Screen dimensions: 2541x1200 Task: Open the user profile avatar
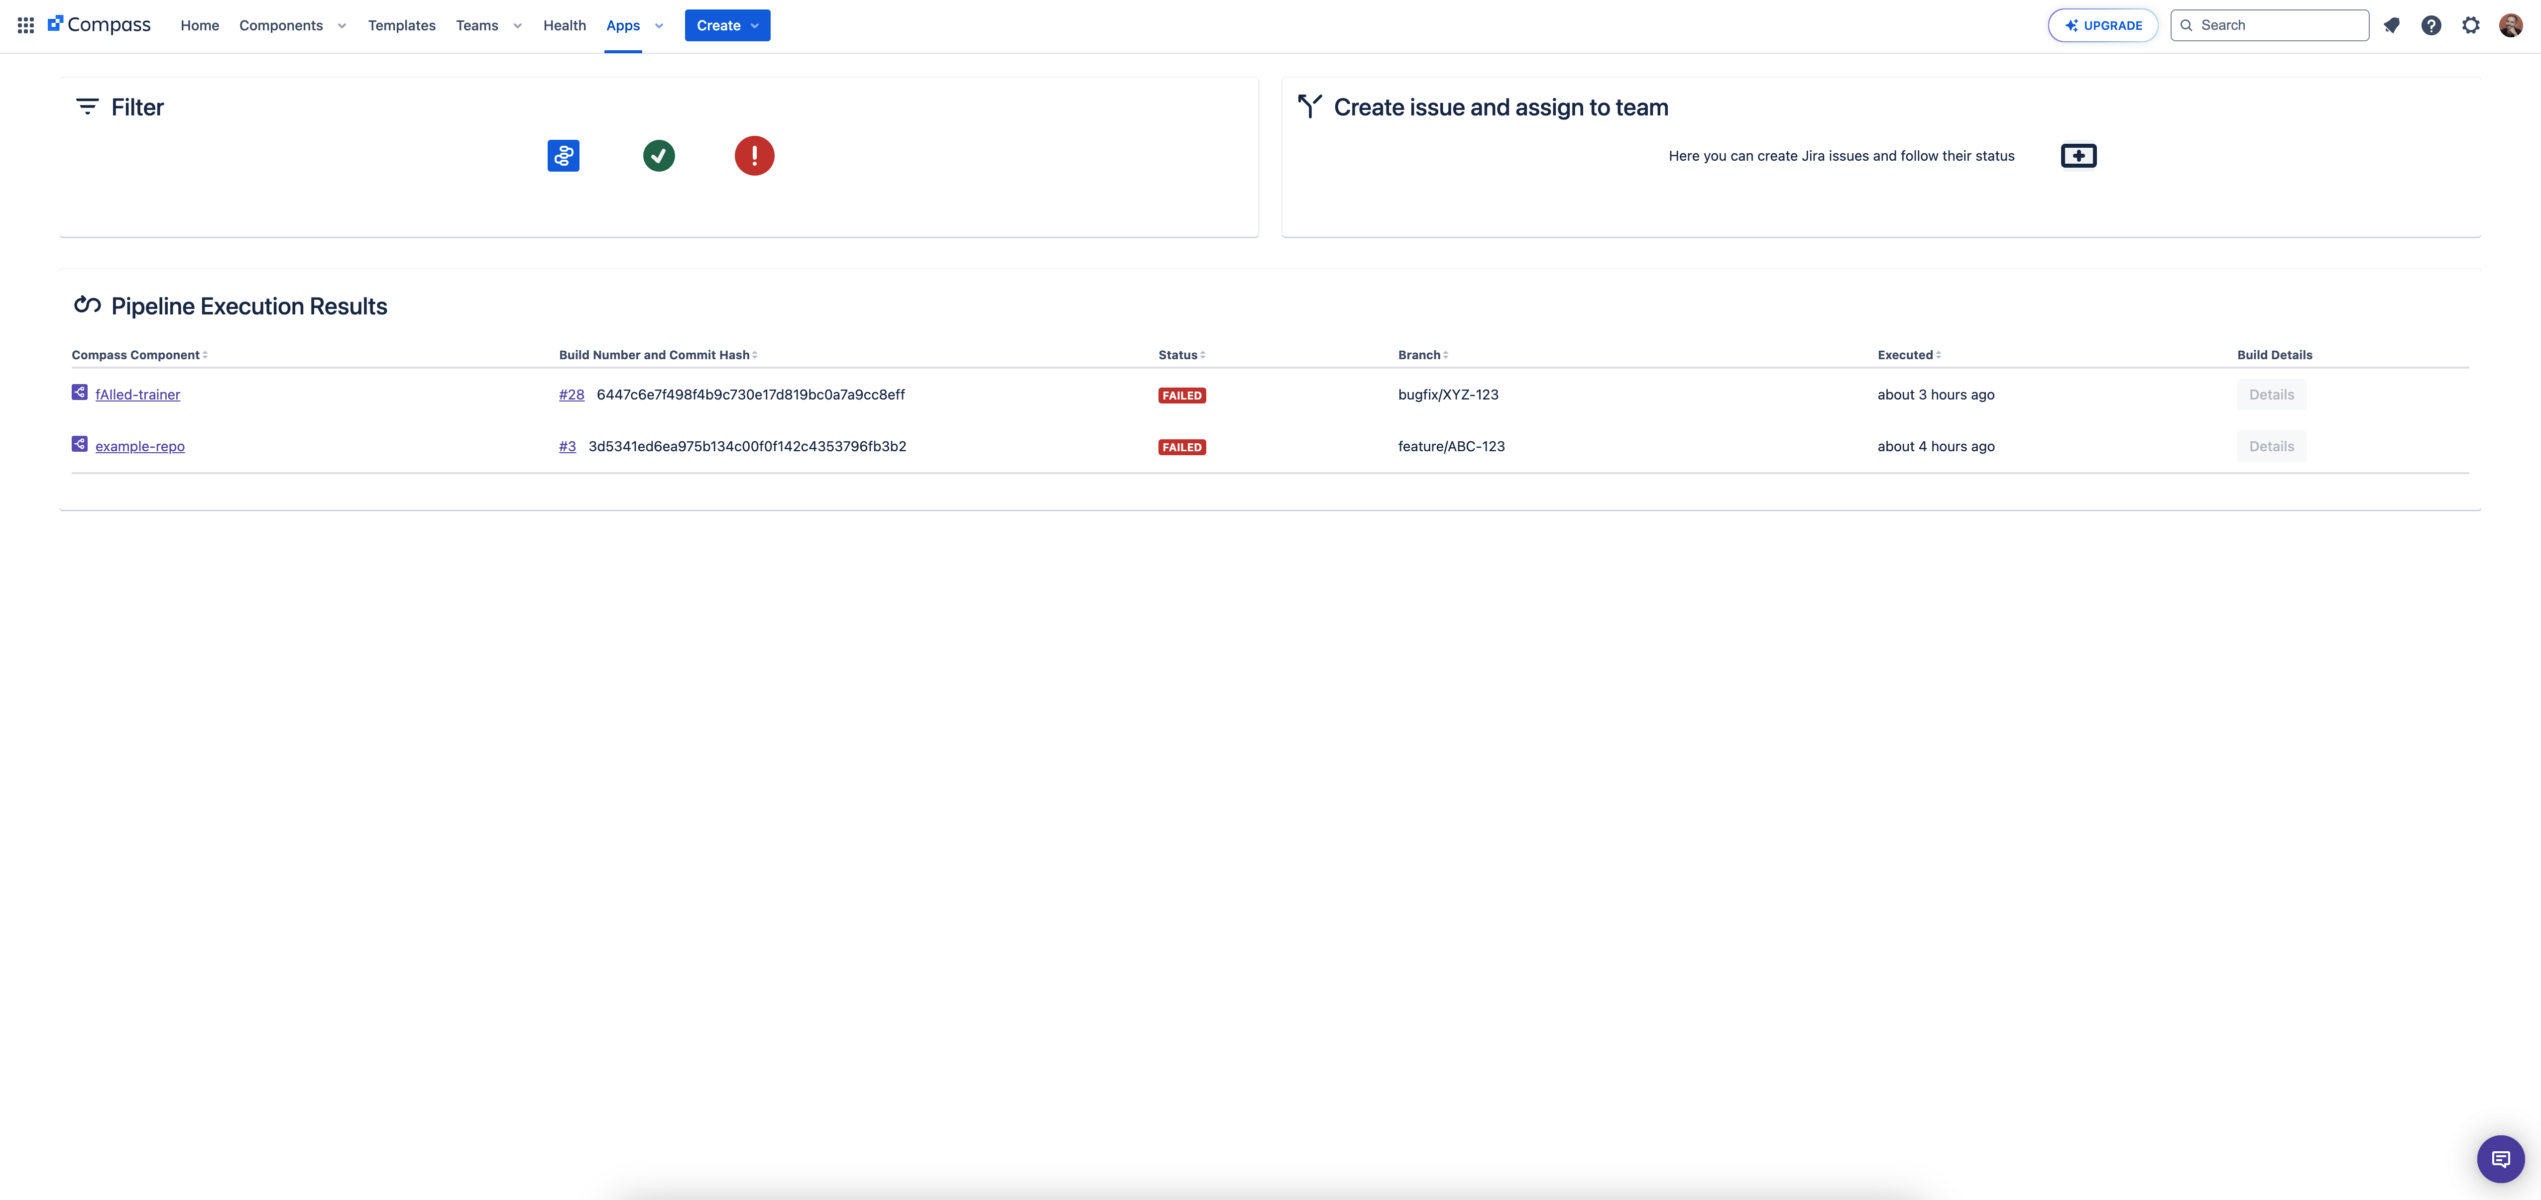point(2511,26)
